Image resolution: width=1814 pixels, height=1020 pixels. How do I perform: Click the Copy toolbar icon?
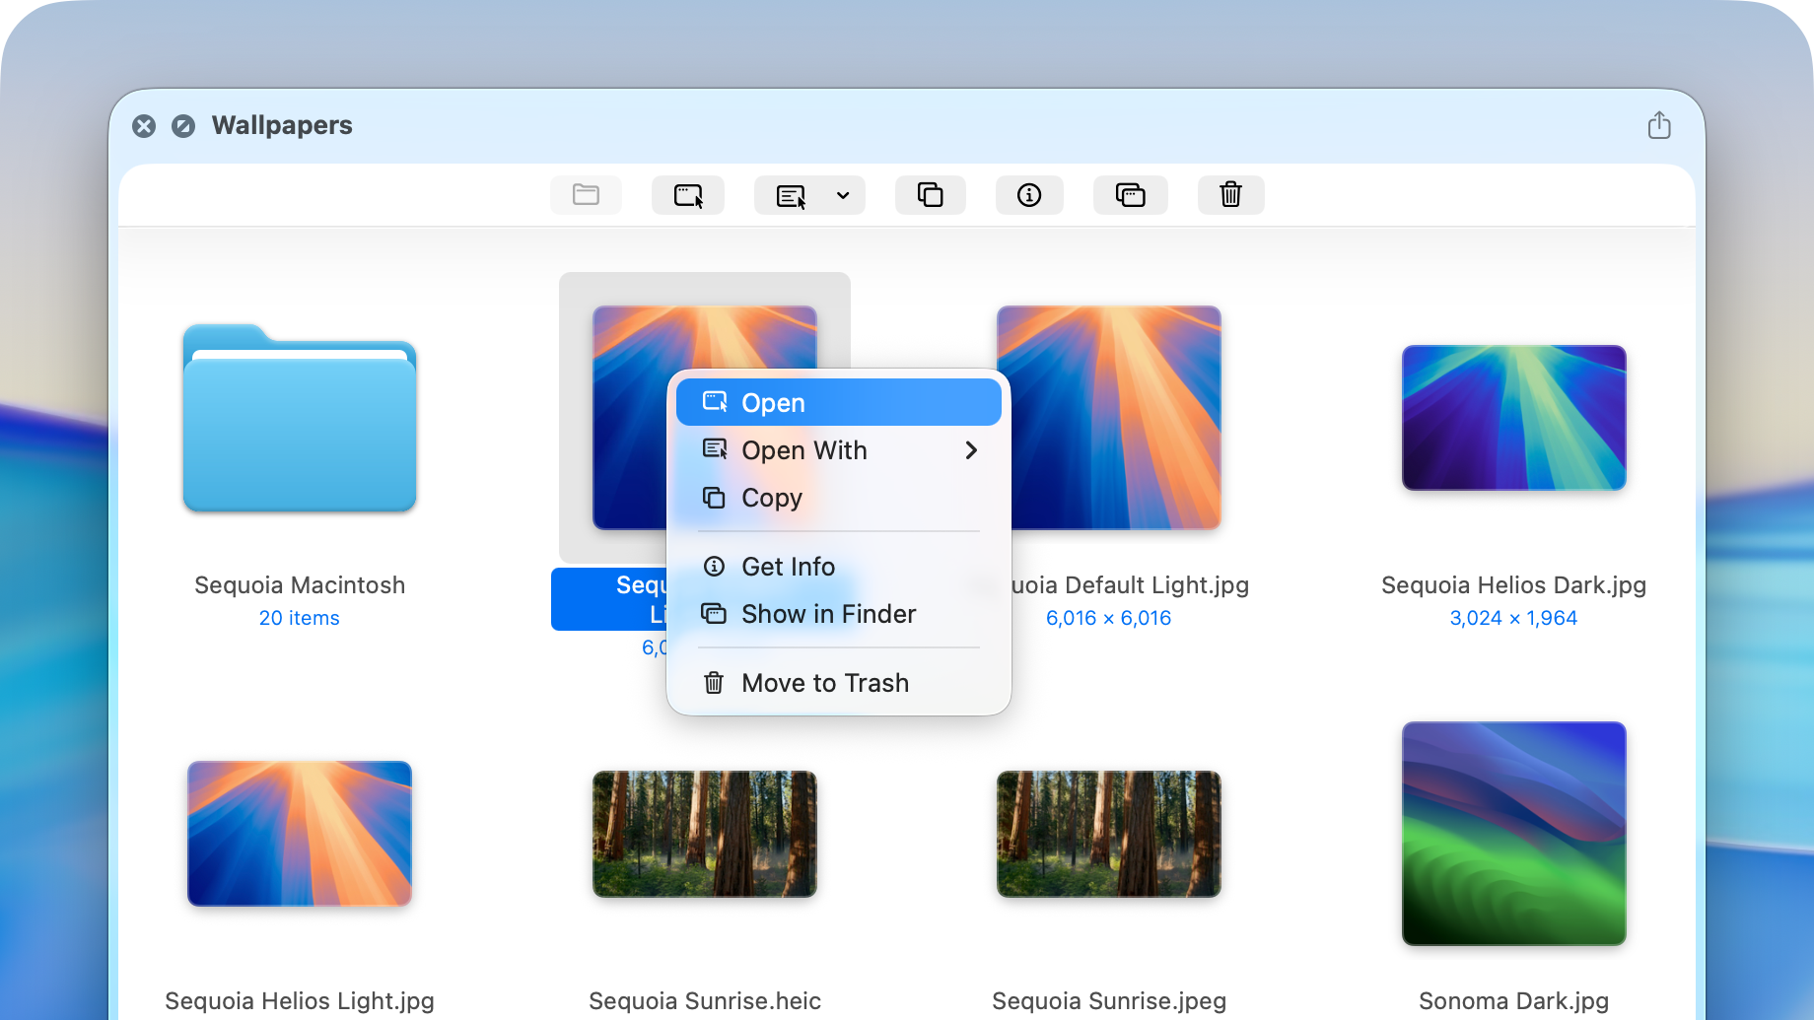(x=930, y=195)
